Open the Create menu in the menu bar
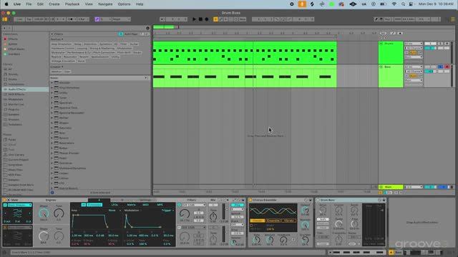This screenshot has height=257, width=458. tap(54, 4)
